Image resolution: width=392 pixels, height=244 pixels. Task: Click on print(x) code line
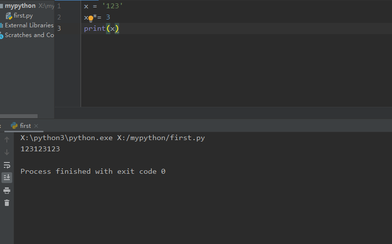point(102,28)
